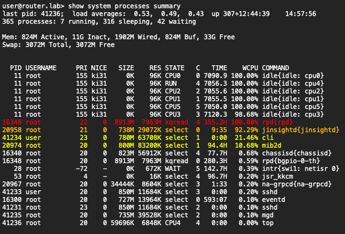This screenshot has width=345, height=234.
Task: Click the STATE column header
Action: click(x=174, y=68)
